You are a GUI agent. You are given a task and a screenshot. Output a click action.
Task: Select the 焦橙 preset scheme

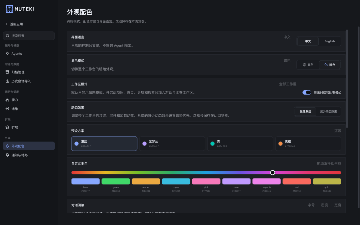[308, 143]
